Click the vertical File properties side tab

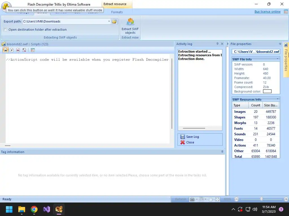286,60
